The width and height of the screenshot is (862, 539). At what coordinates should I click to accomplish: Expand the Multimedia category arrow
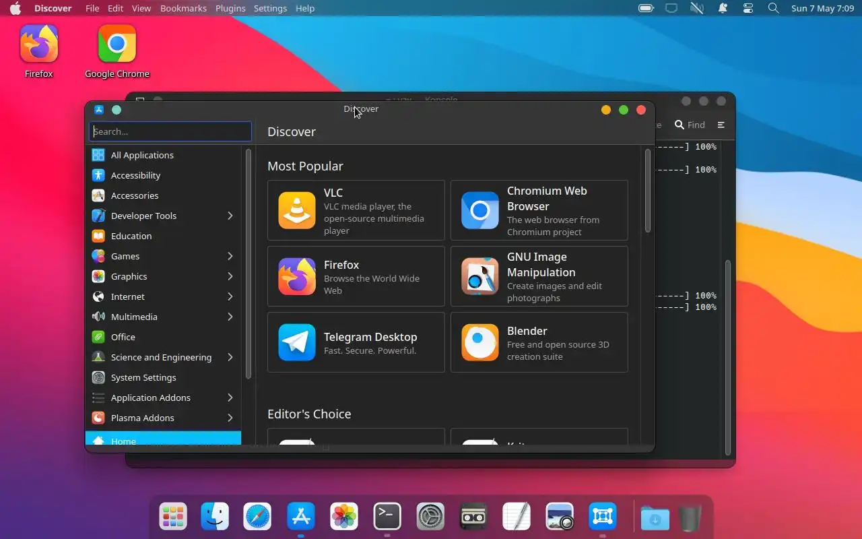[x=230, y=317]
